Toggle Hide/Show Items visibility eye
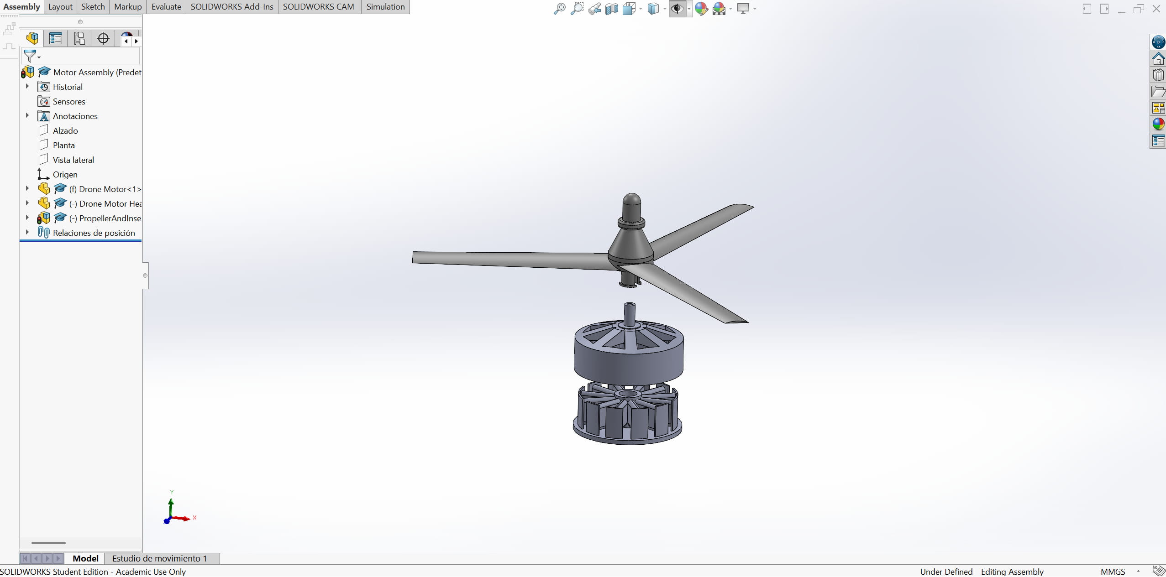This screenshot has height=577, width=1166. point(677,8)
